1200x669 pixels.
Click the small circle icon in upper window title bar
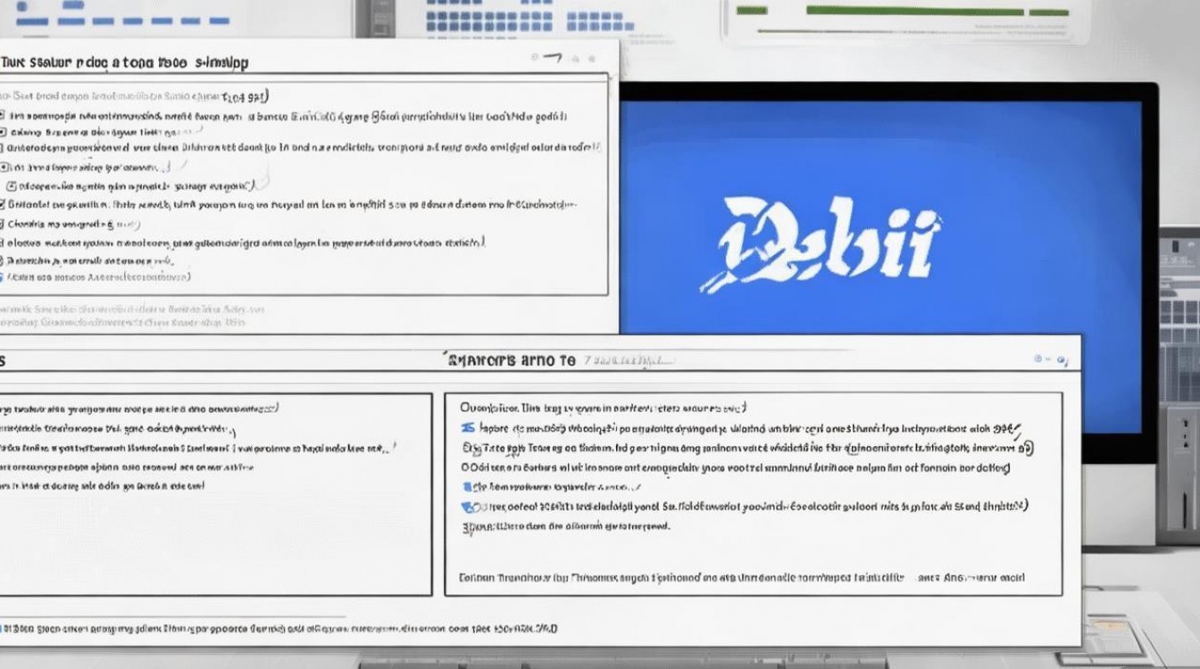coord(536,58)
